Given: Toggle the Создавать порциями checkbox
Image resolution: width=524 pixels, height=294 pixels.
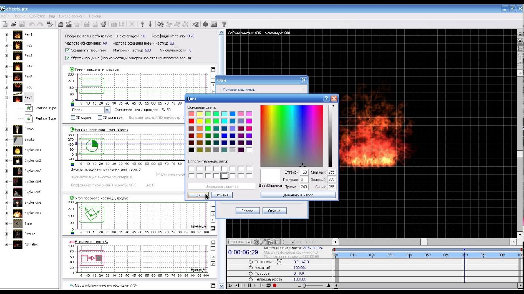Looking at the screenshot, I should 68,50.
